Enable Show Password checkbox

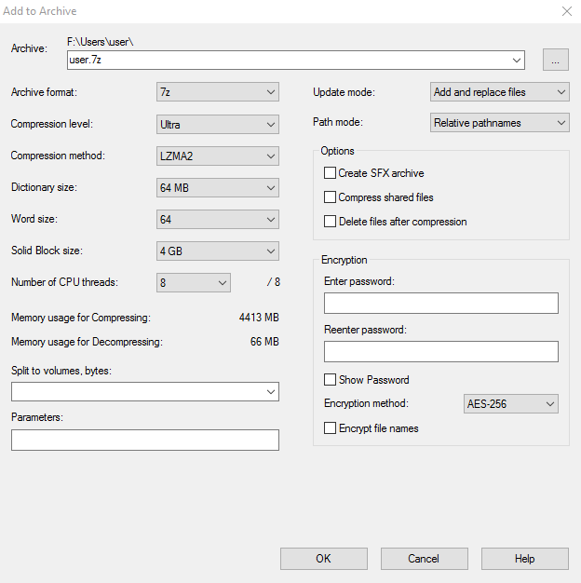point(330,380)
